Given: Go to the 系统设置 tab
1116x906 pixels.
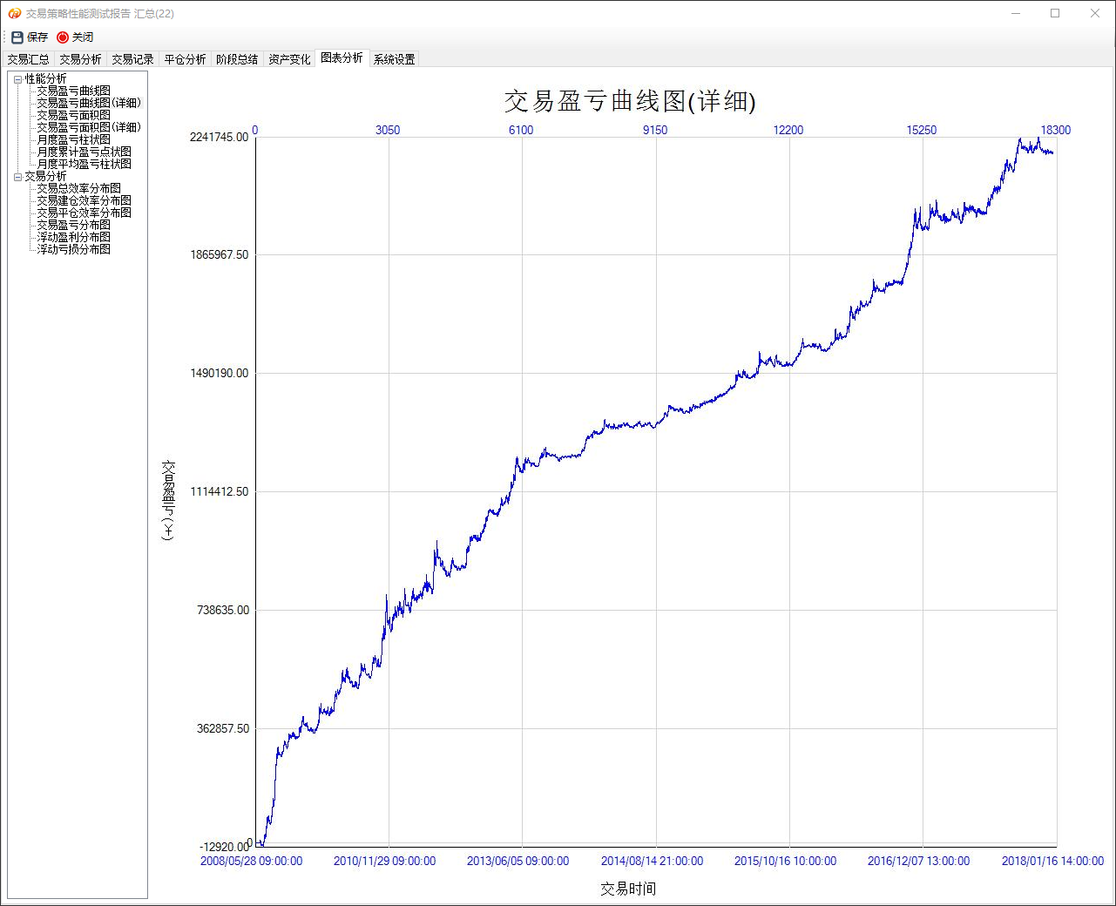Looking at the screenshot, I should click(x=394, y=59).
